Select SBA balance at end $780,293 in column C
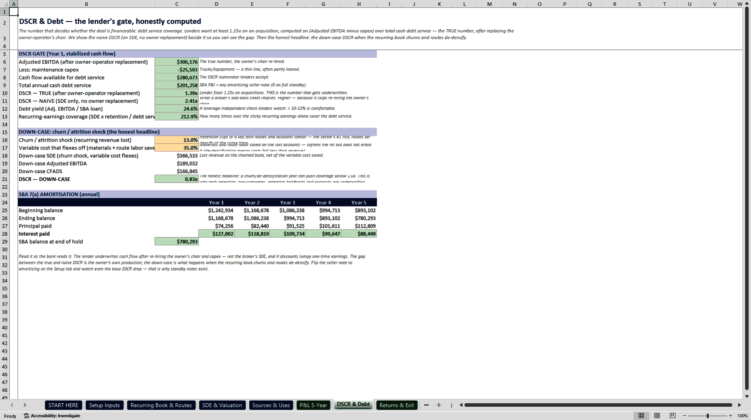 [x=177, y=242]
